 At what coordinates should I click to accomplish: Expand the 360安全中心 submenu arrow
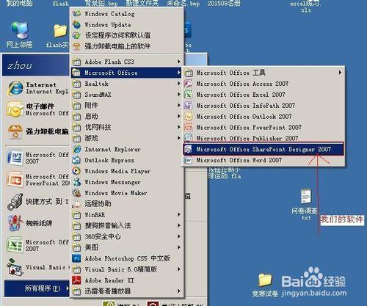pos(179,236)
